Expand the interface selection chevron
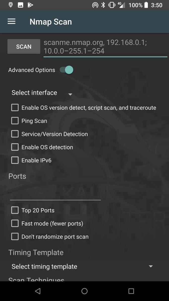This screenshot has width=169, height=301. [70, 94]
